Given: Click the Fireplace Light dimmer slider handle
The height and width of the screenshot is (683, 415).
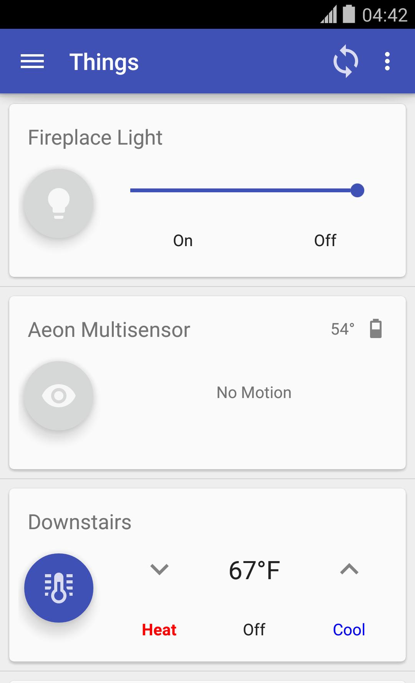Looking at the screenshot, I should pyautogui.click(x=357, y=190).
